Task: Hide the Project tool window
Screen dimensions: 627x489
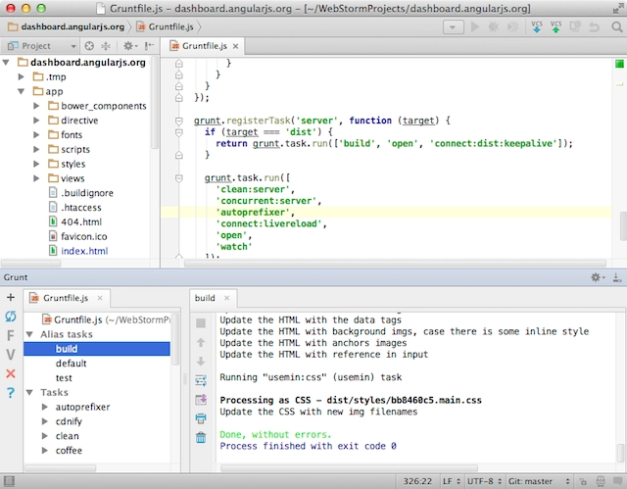Action: pos(150,46)
